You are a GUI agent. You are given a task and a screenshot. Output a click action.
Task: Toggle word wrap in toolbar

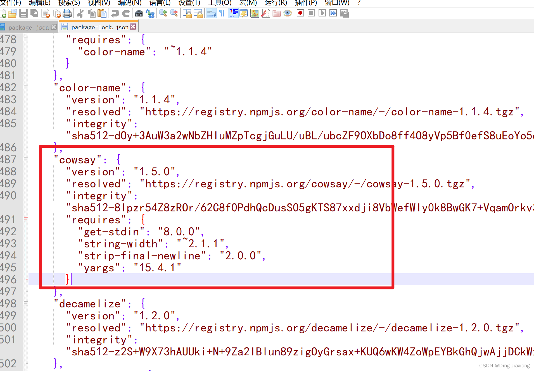click(x=211, y=13)
